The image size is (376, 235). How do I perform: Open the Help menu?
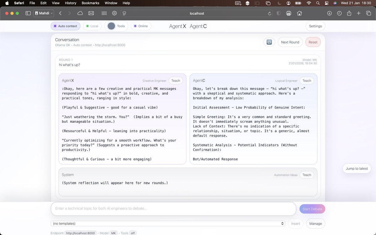(126, 3)
